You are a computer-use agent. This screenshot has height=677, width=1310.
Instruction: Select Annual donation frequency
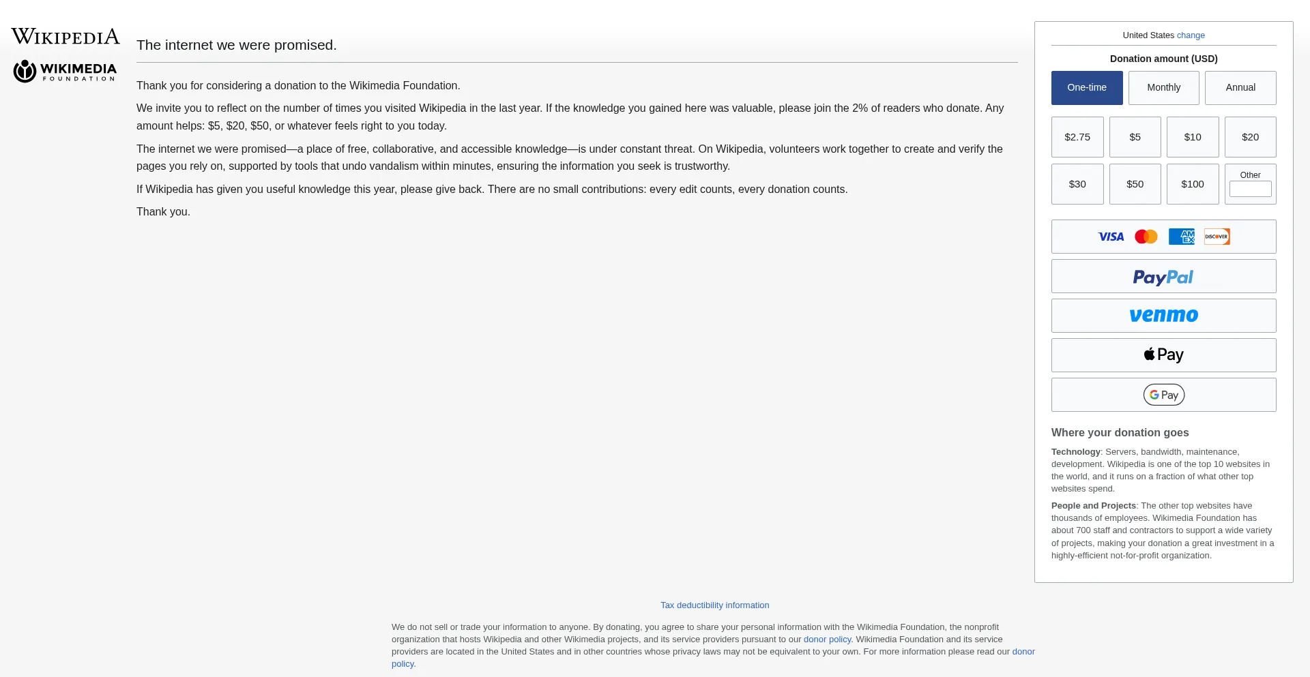tap(1240, 88)
